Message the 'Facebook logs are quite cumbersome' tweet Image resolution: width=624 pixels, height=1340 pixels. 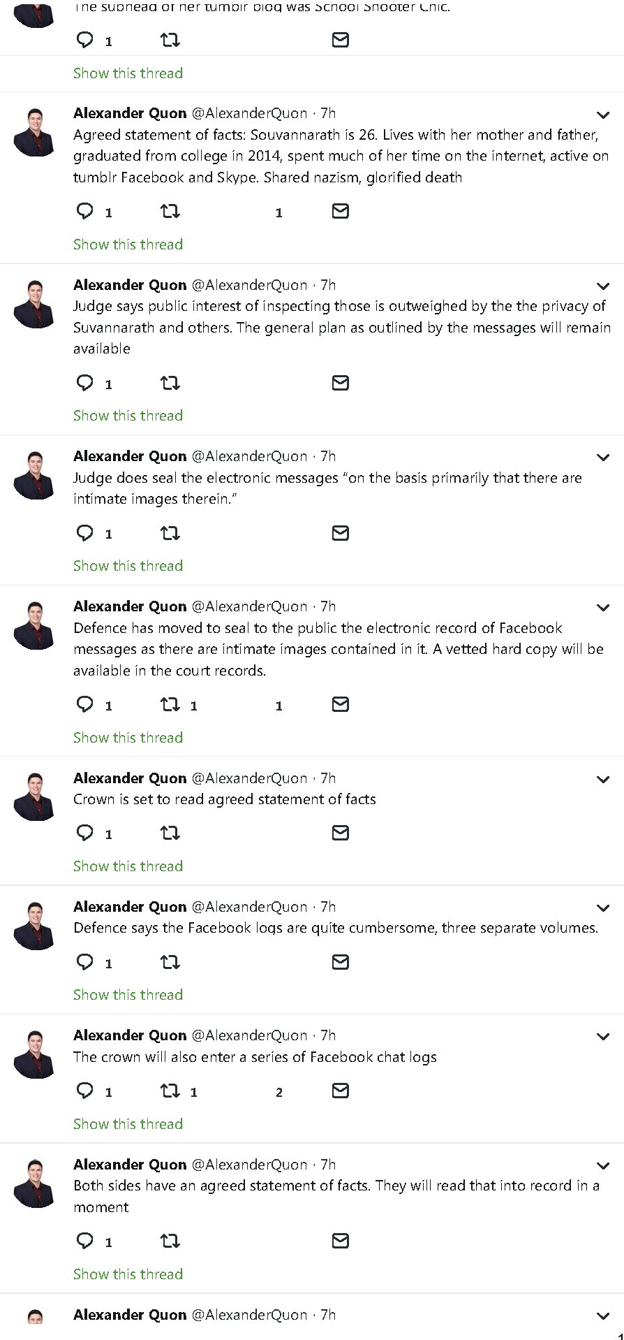(x=341, y=962)
